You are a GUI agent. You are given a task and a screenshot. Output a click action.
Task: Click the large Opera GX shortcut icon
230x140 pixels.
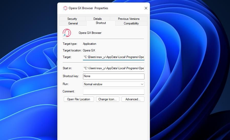point(67,33)
